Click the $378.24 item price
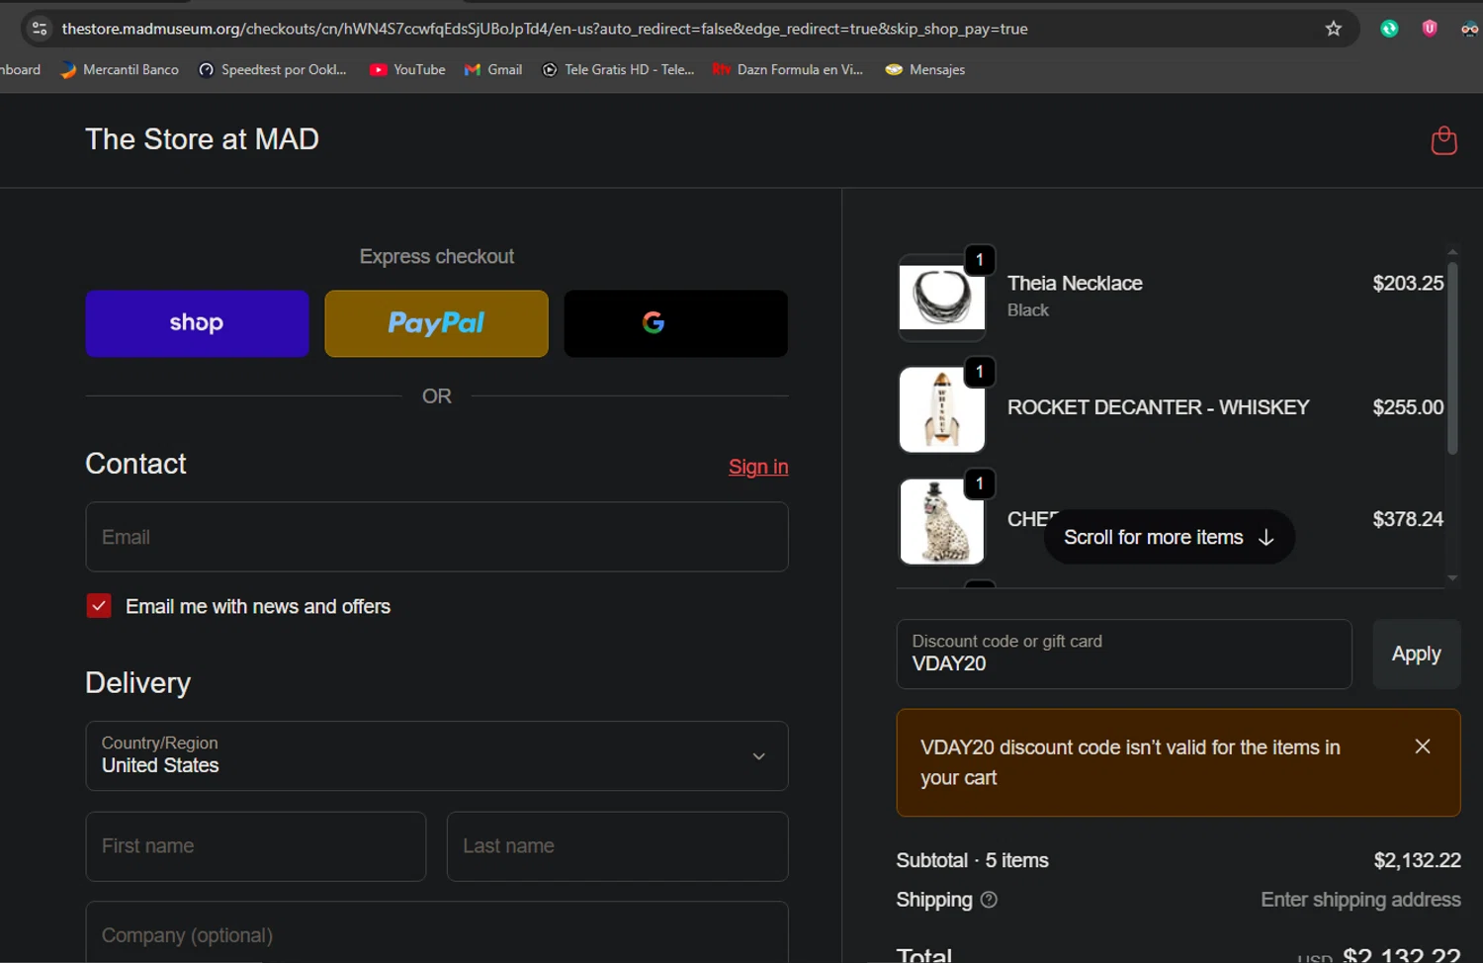Screen dimensions: 1483x963 point(1408,519)
